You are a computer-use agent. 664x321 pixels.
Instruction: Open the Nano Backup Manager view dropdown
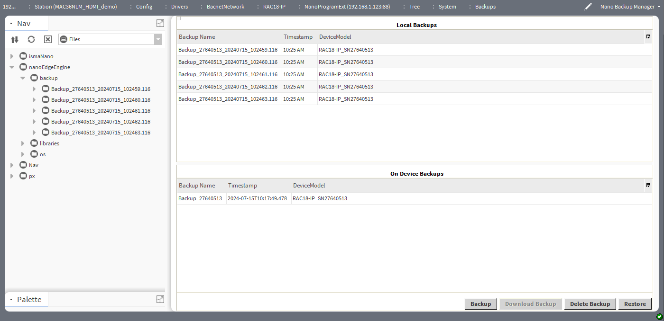(x=659, y=7)
